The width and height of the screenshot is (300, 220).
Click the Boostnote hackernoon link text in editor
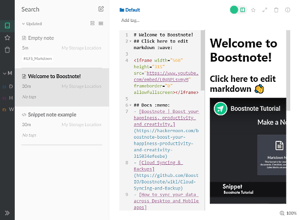[x=166, y=118]
